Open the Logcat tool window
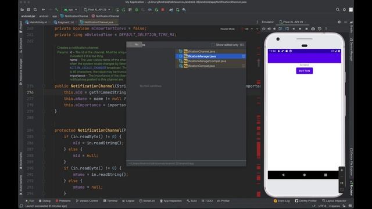 pyautogui.click(x=128, y=201)
